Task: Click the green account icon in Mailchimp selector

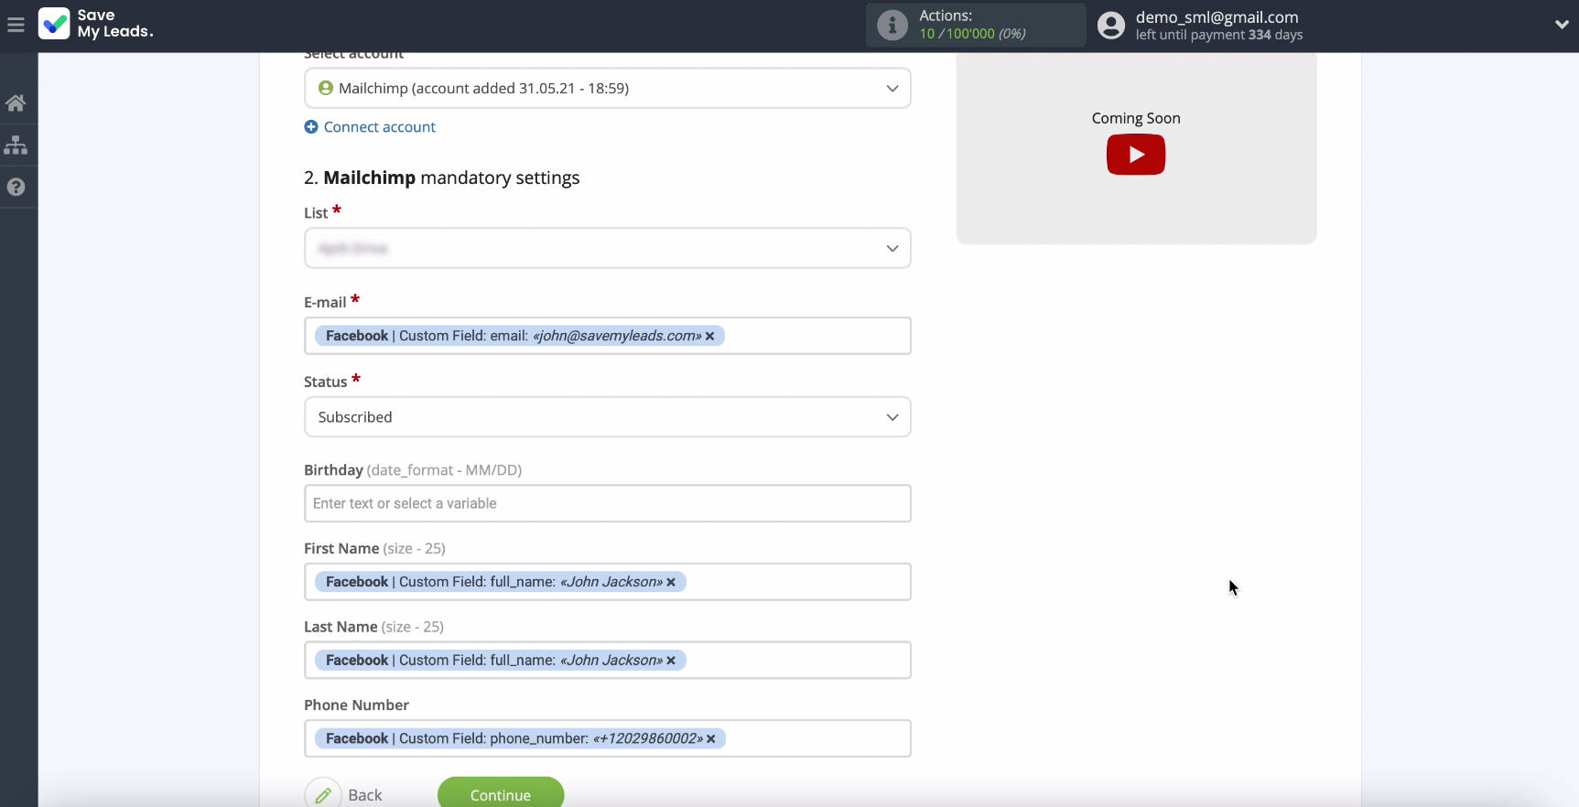Action: coord(326,88)
